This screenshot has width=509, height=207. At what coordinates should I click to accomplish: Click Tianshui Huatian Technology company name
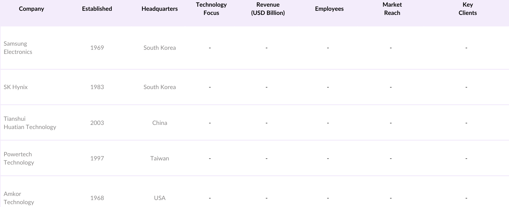click(x=30, y=123)
